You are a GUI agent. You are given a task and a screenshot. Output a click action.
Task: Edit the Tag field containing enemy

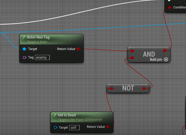click(42, 57)
